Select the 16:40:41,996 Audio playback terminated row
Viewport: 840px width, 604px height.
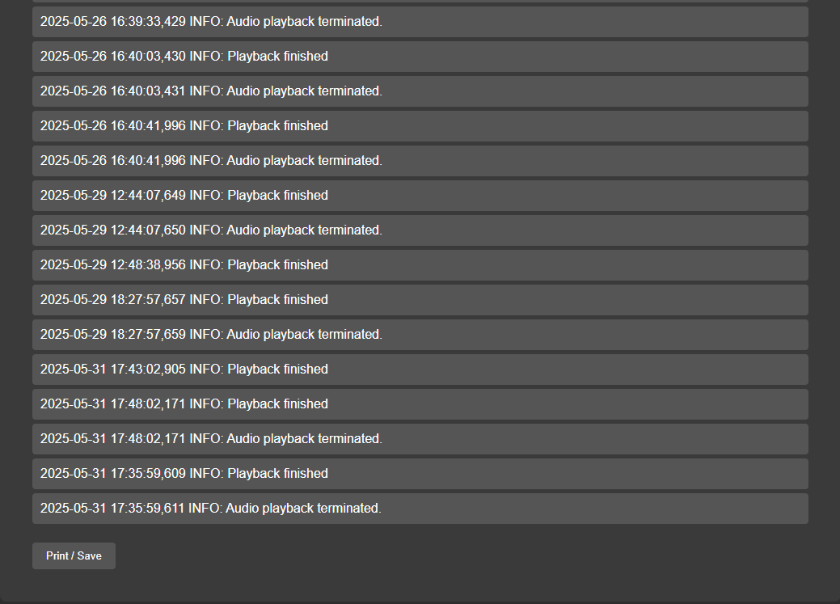click(420, 161)
